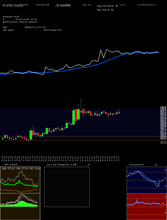Click the ADX '(MGR) 37.4, 27.8, 12.7' values
This screenshot has width=167, height=220.
[x=35, y=27]
